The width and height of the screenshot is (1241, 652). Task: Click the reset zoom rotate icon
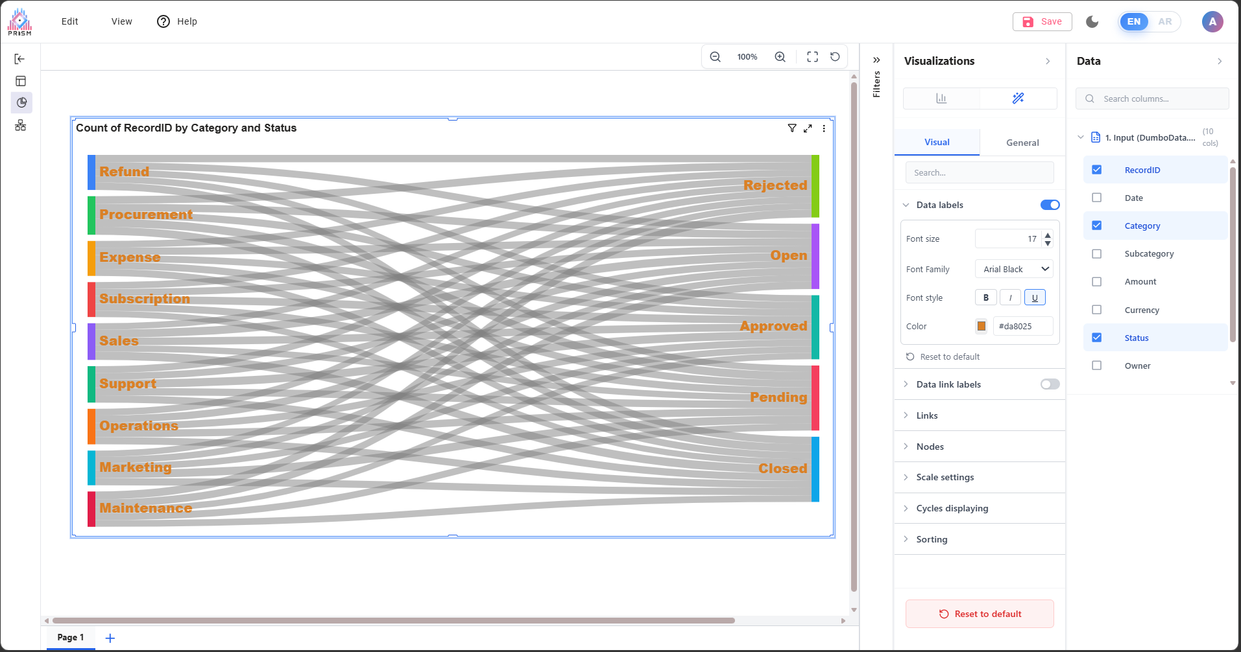(x=835, y=57)
